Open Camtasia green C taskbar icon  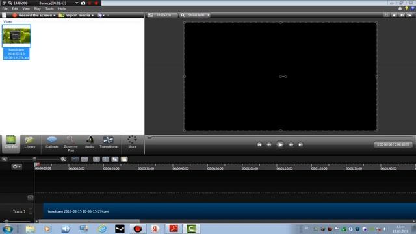click(191, 228)
